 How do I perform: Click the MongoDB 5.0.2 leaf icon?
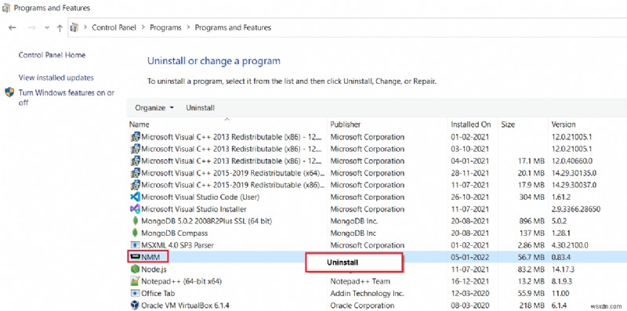pos(135,221)
